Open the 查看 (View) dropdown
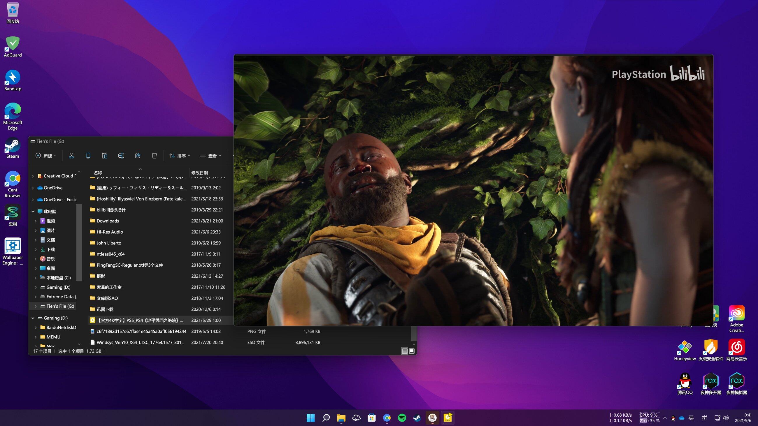Screen dimensions: 758x426 [210, 156]
